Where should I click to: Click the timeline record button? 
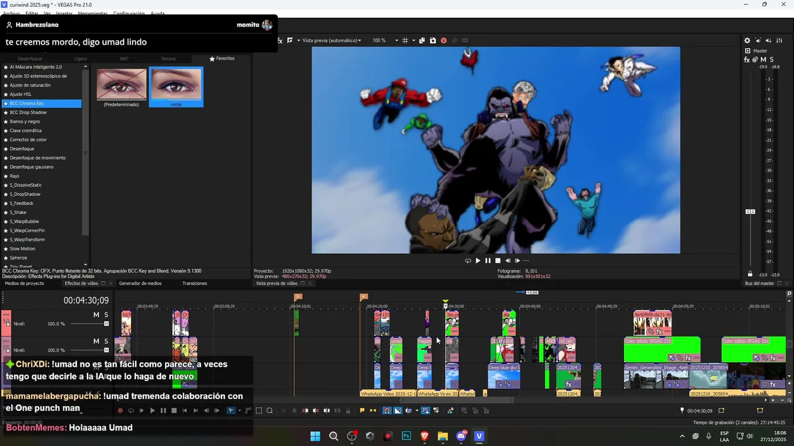(x=120, y=410)
